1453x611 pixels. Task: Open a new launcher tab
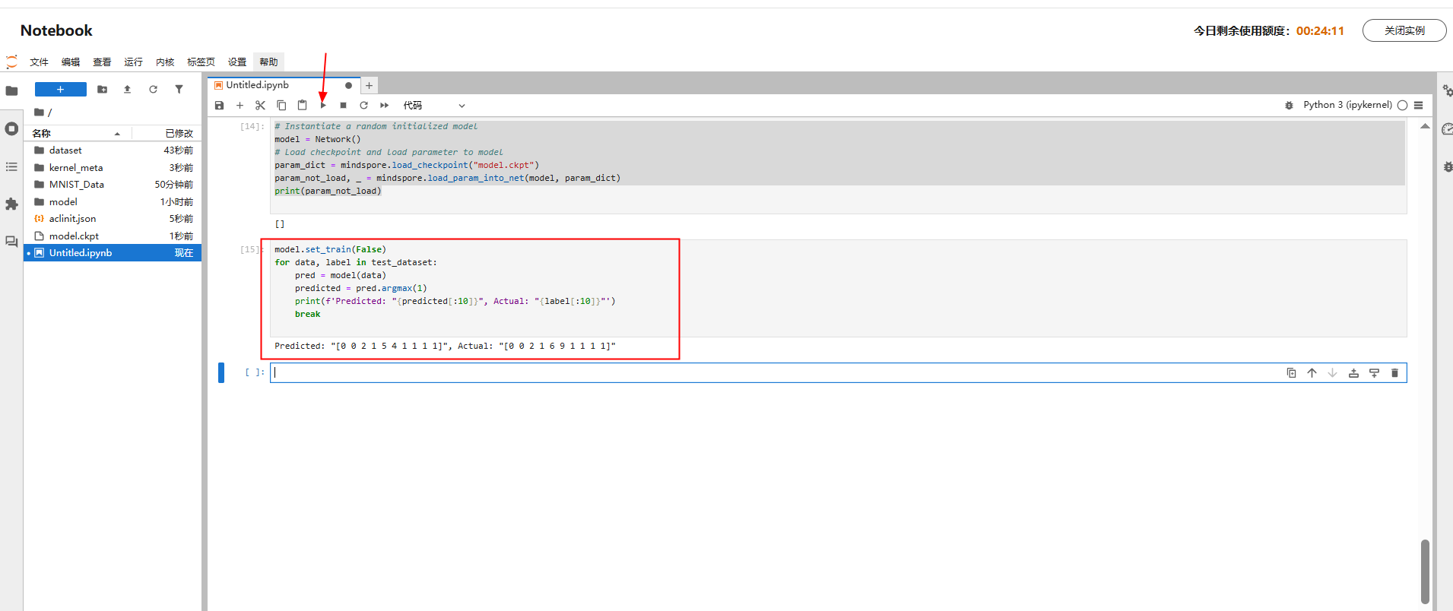(x=369, y=86)
